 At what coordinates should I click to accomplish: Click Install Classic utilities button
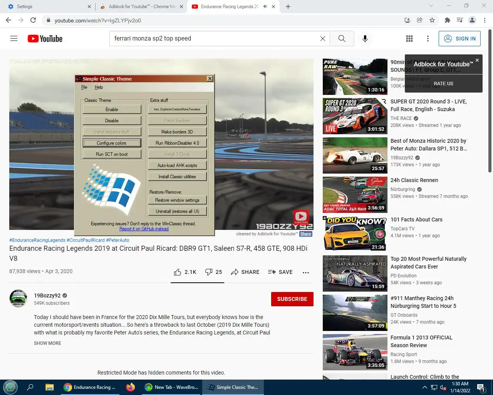pyautogui.click(x=177, y=177)
